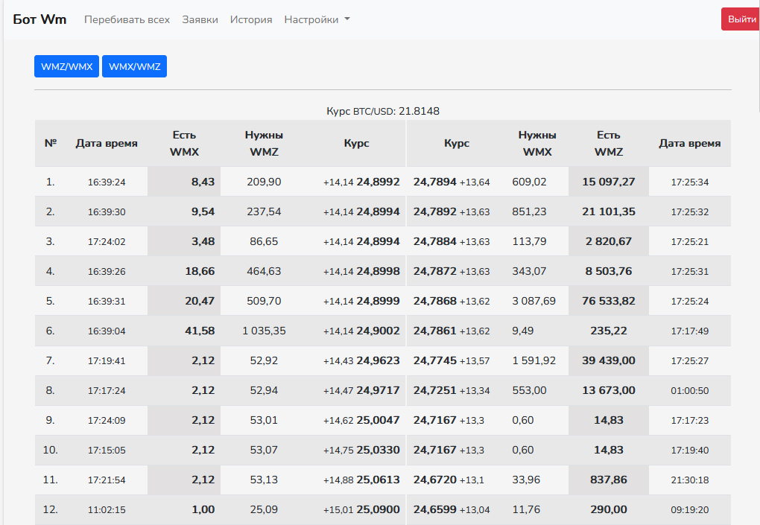
Task: Click the Нужны WMX column header
Action: pyautogui.click(x=537, y=144)
